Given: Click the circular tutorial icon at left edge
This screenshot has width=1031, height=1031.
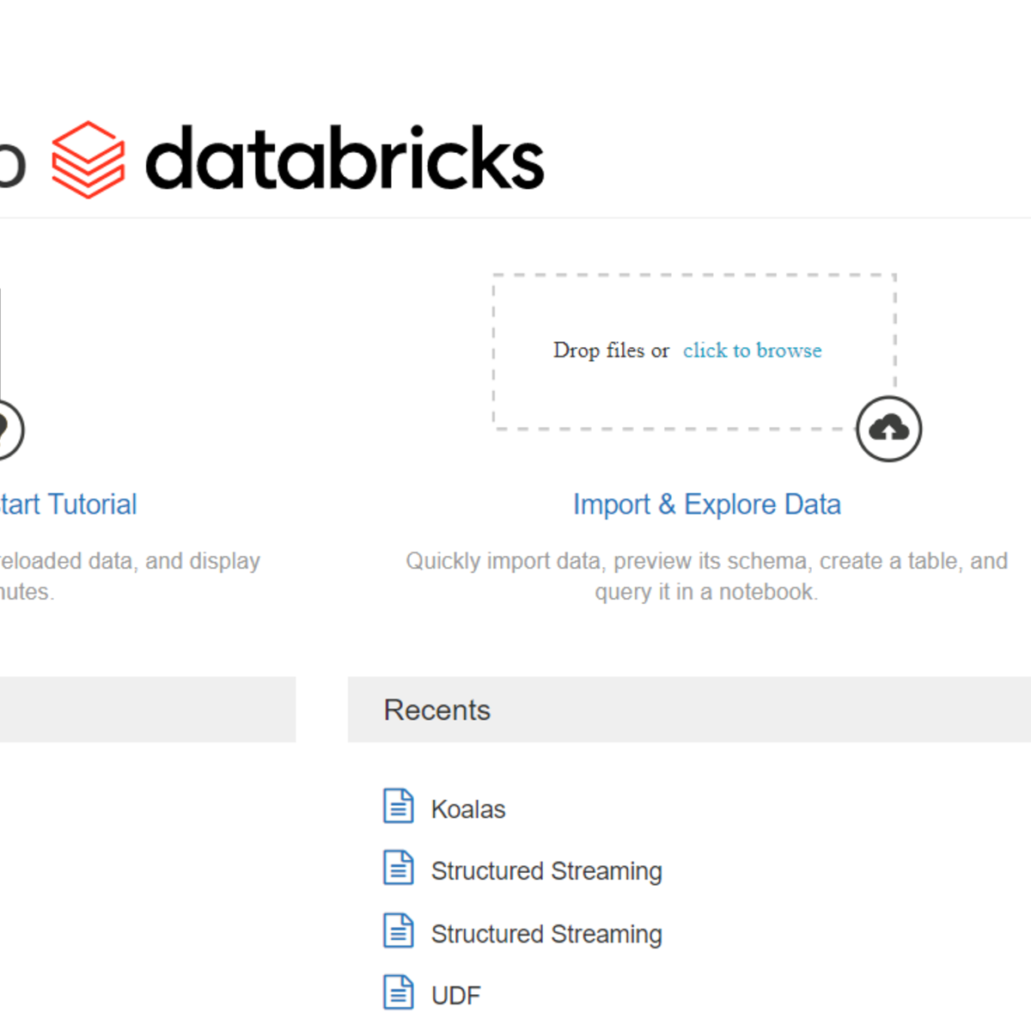Looking at the screenshot, I should (7, 429).
